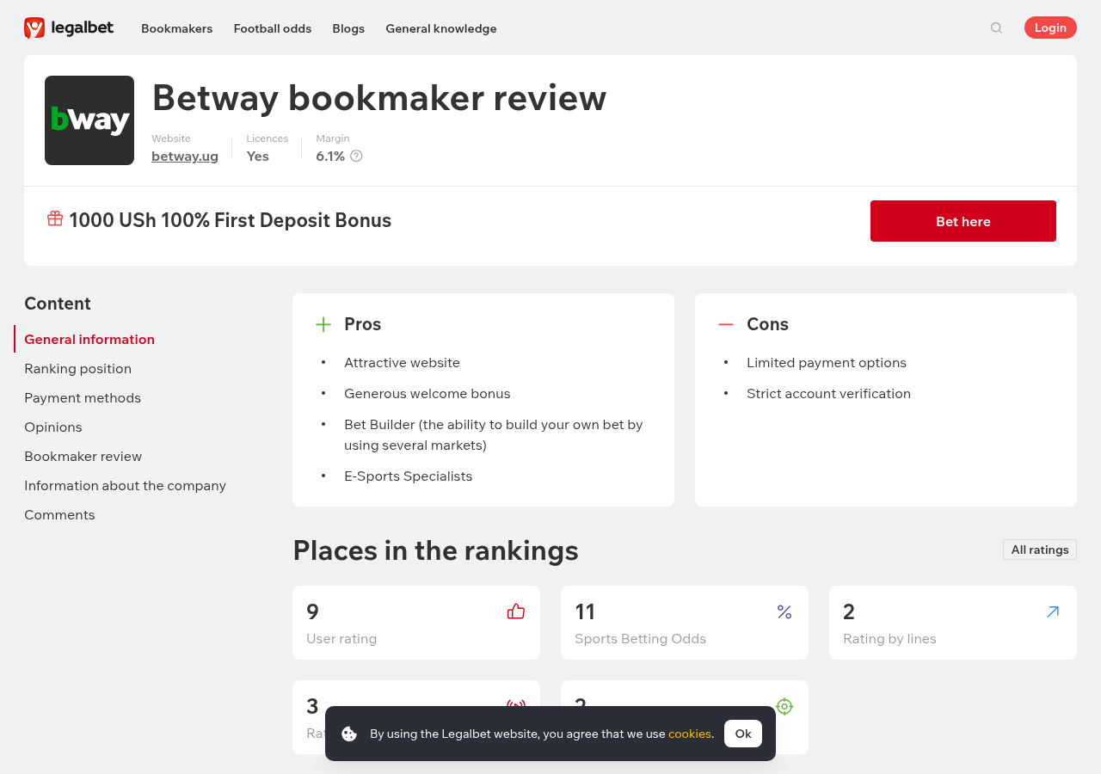Image resolution: width=1101 pixels, height=774 pixels.
Task: Click the 'Limited payment options' con item
Action: (827, 362)
